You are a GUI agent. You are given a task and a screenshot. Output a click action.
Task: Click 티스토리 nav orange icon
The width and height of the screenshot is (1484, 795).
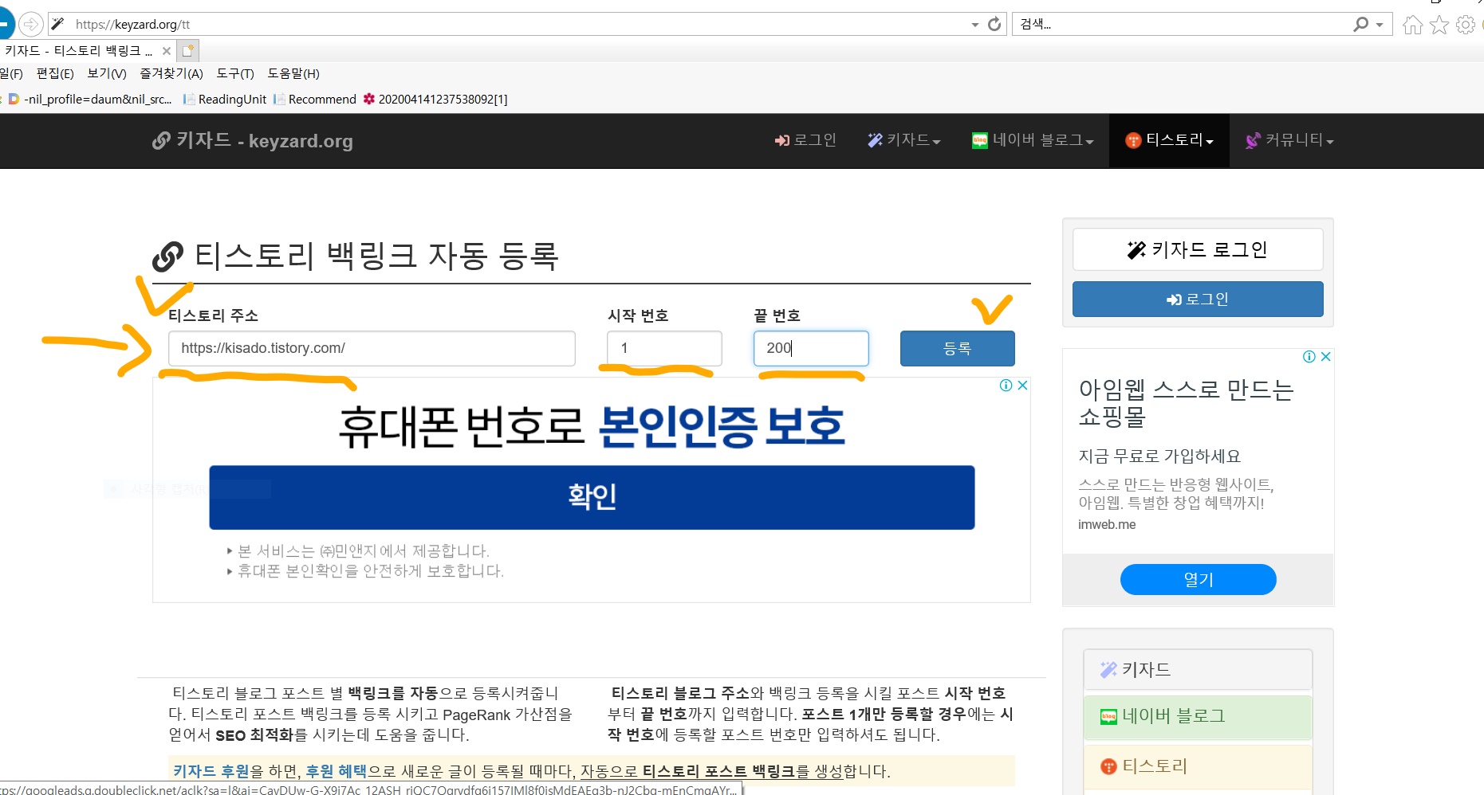1133,140
